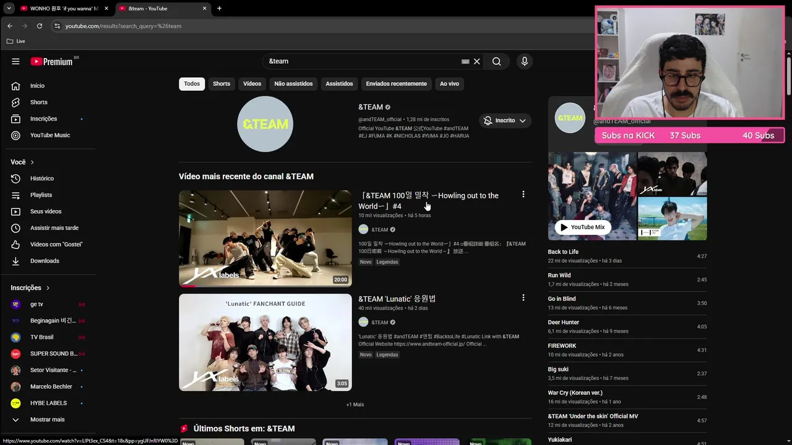Select the Todos filter chip
The height and width of the screenshot is (445, 792).
pos(192,83)
